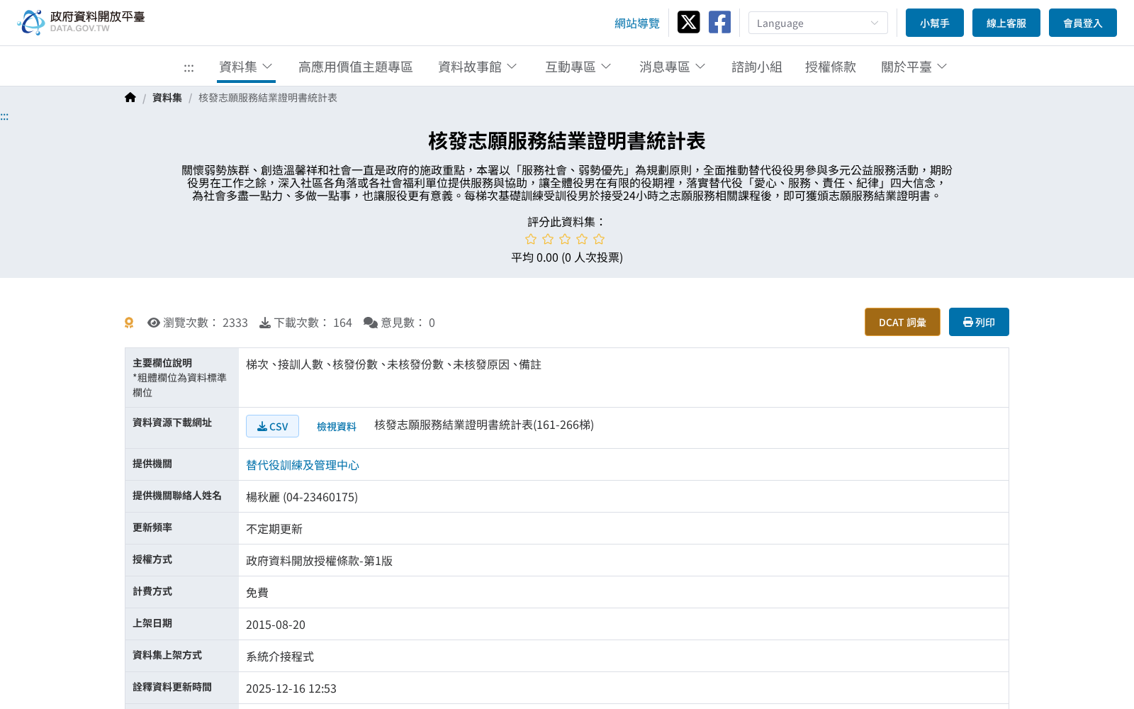The image size is (1134, 709).
Task: Click the eye icon next to 瀏覽次數
Action: tap(154, 323)
